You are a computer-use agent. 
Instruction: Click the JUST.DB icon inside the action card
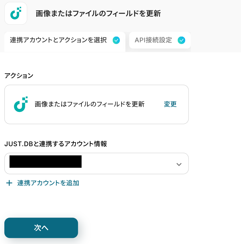coord(21,104)
